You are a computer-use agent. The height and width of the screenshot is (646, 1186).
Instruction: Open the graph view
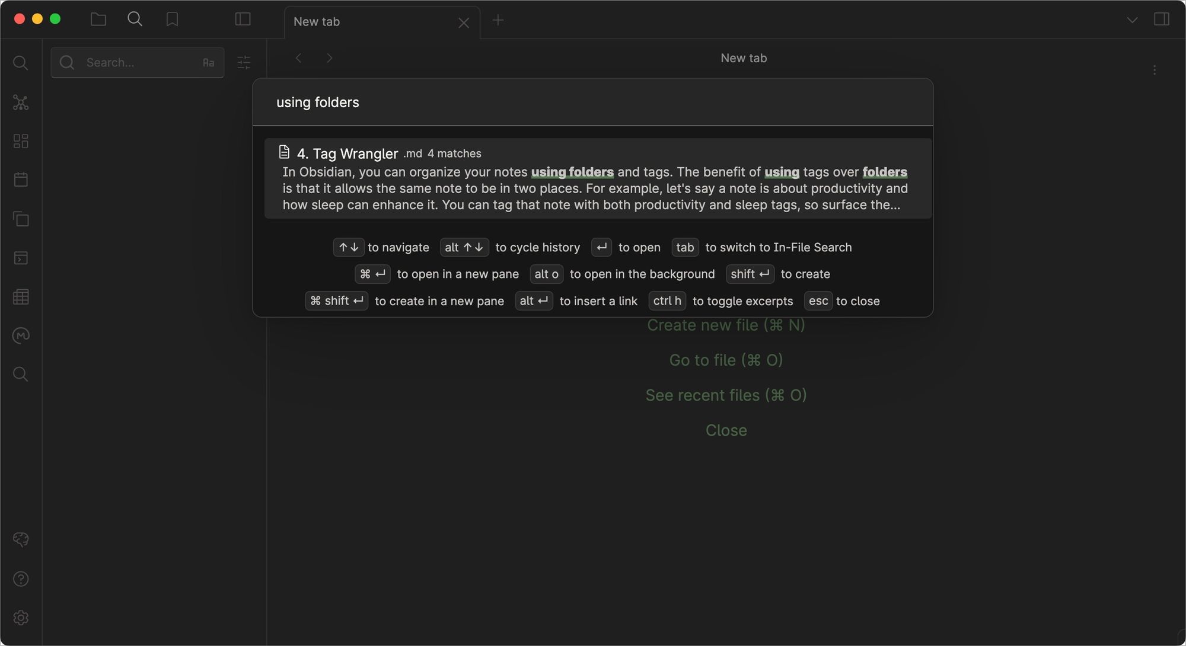(x=21, y=102)
